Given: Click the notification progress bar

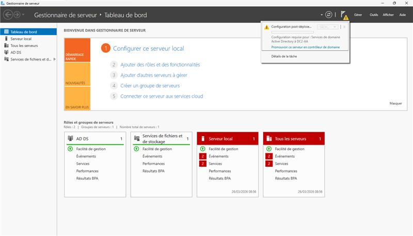Looking at the screenshot, I should point(292,32).
